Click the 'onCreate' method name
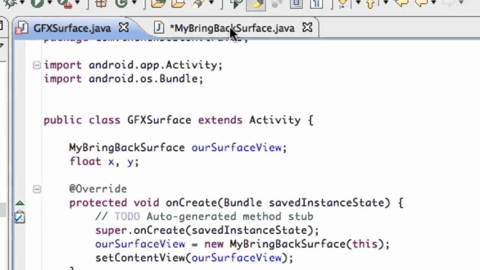 click(191, 203)
